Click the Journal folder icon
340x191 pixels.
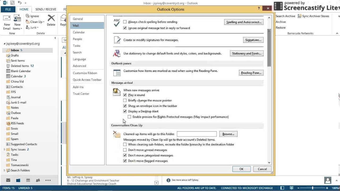[x=8, y=97]
